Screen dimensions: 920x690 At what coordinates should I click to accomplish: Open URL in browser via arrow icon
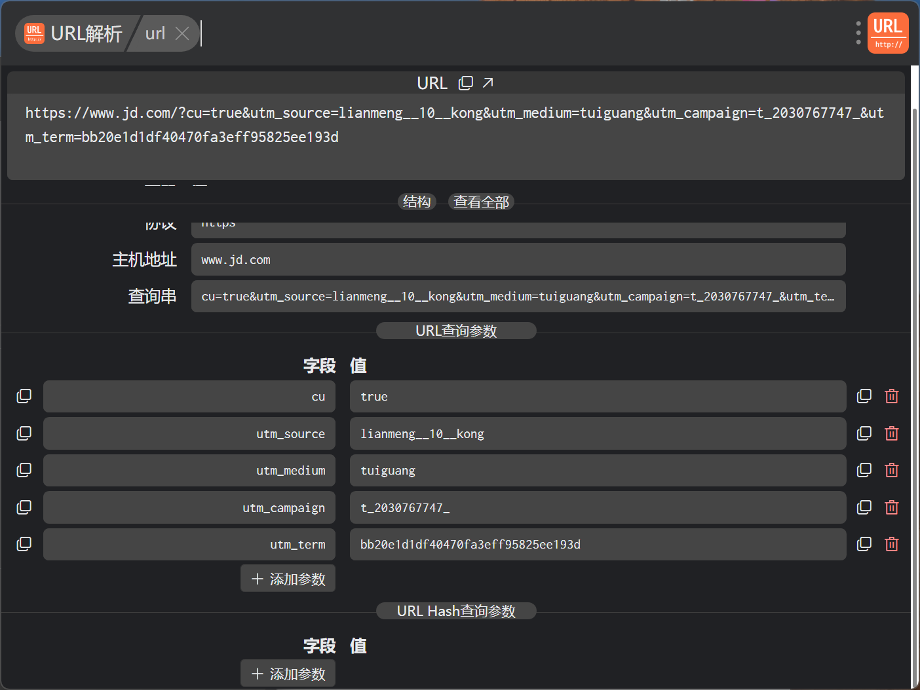point(488,82)
